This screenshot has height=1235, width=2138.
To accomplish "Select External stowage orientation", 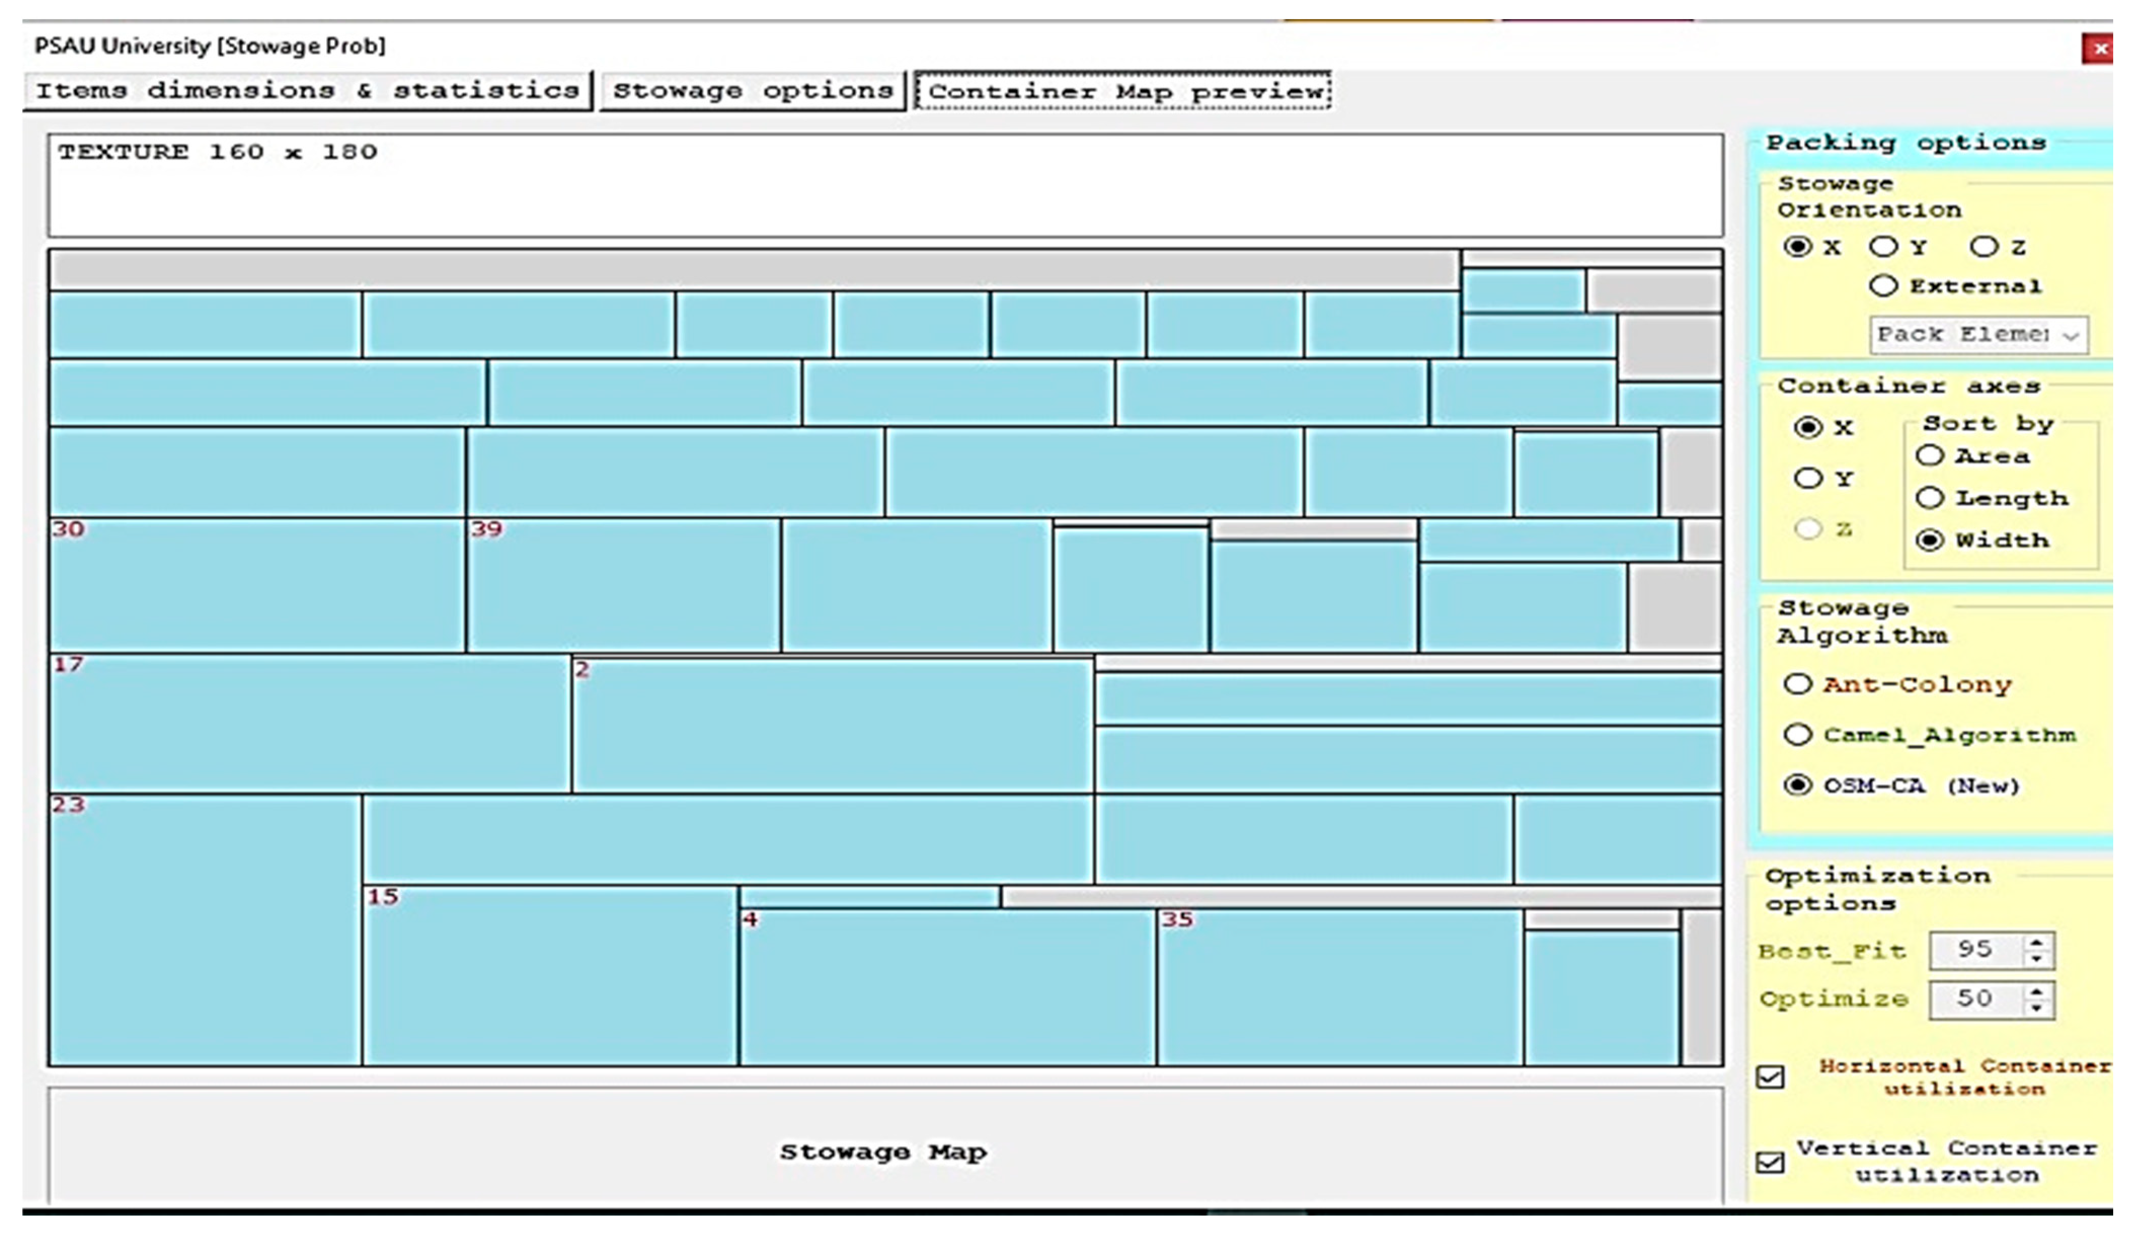I will point(1884,286).
